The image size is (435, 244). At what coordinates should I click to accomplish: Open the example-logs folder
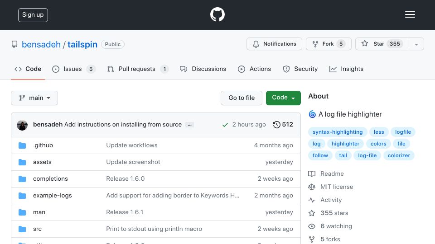coord(53,196)
